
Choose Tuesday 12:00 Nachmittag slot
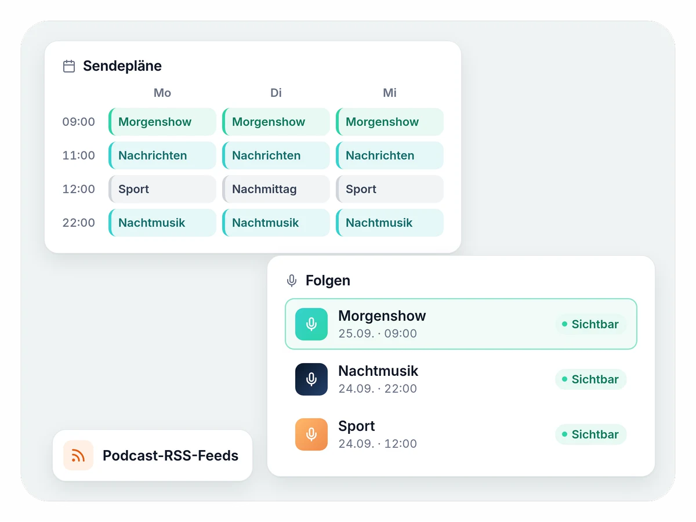point(276,189)
